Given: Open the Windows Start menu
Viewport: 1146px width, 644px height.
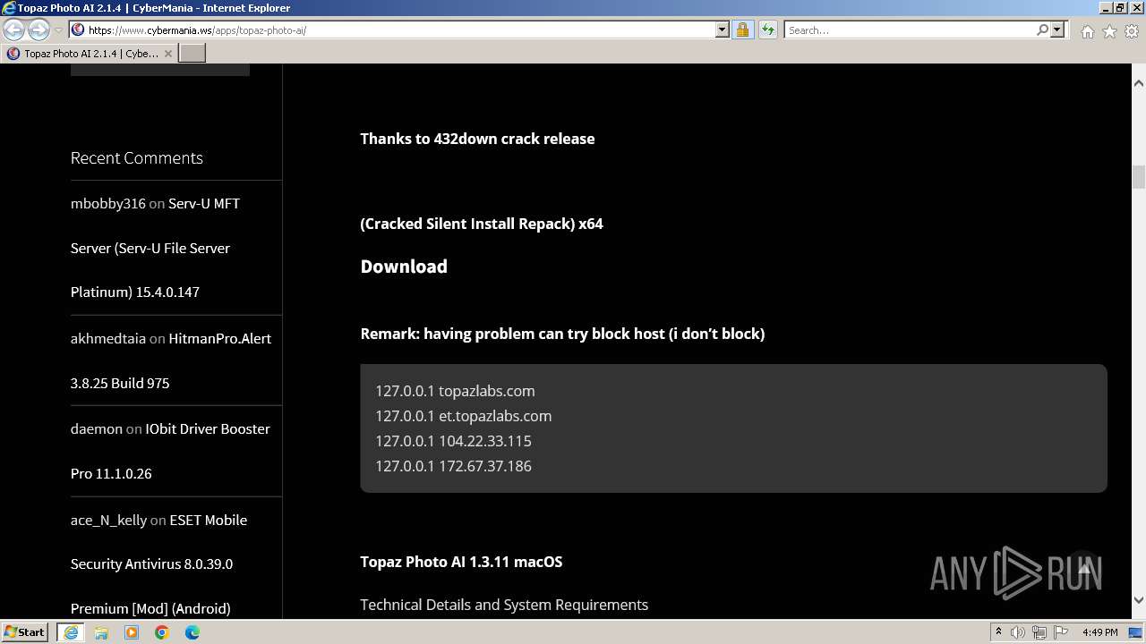Looking at the screenshot, I should point(24,631).
